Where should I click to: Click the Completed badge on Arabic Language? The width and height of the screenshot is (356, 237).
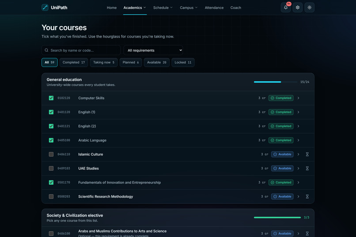tap(281, 140)
